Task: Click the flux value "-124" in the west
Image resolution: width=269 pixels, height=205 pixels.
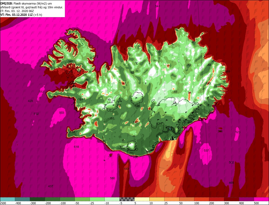Action: [x=80, y=99]
